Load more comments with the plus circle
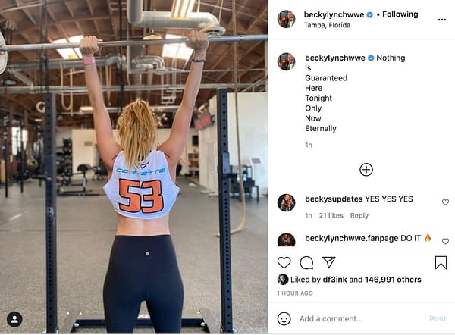The width and height of the screenshot is (455, 335). pyautogui.click(x=366, y=170)
